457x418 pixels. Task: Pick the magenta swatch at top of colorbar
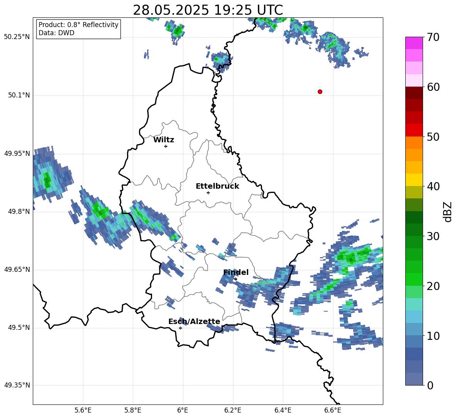[414, 43]
